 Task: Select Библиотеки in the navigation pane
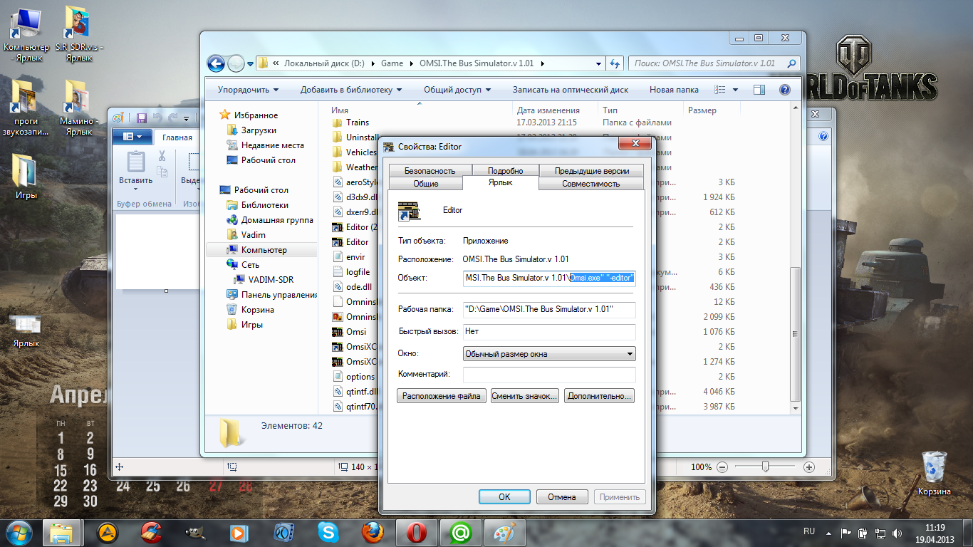[265, 205]
